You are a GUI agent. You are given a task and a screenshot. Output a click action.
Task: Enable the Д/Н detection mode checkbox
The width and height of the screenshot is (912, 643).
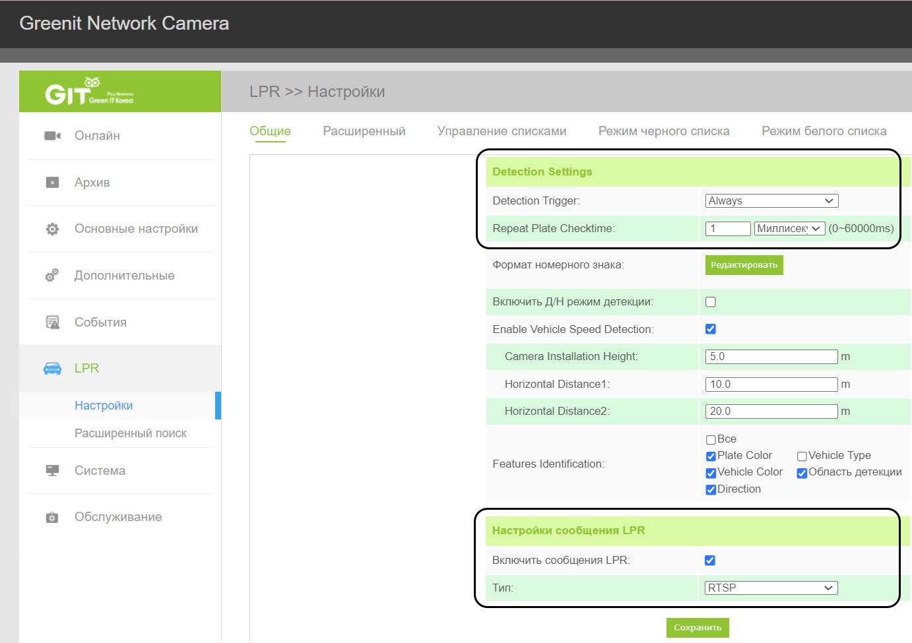coord(711,302)
